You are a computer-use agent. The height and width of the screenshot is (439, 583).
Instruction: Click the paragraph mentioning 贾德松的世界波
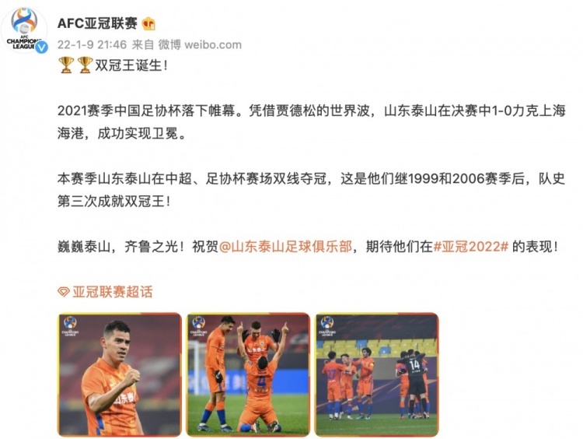click(x=312, y=121)
